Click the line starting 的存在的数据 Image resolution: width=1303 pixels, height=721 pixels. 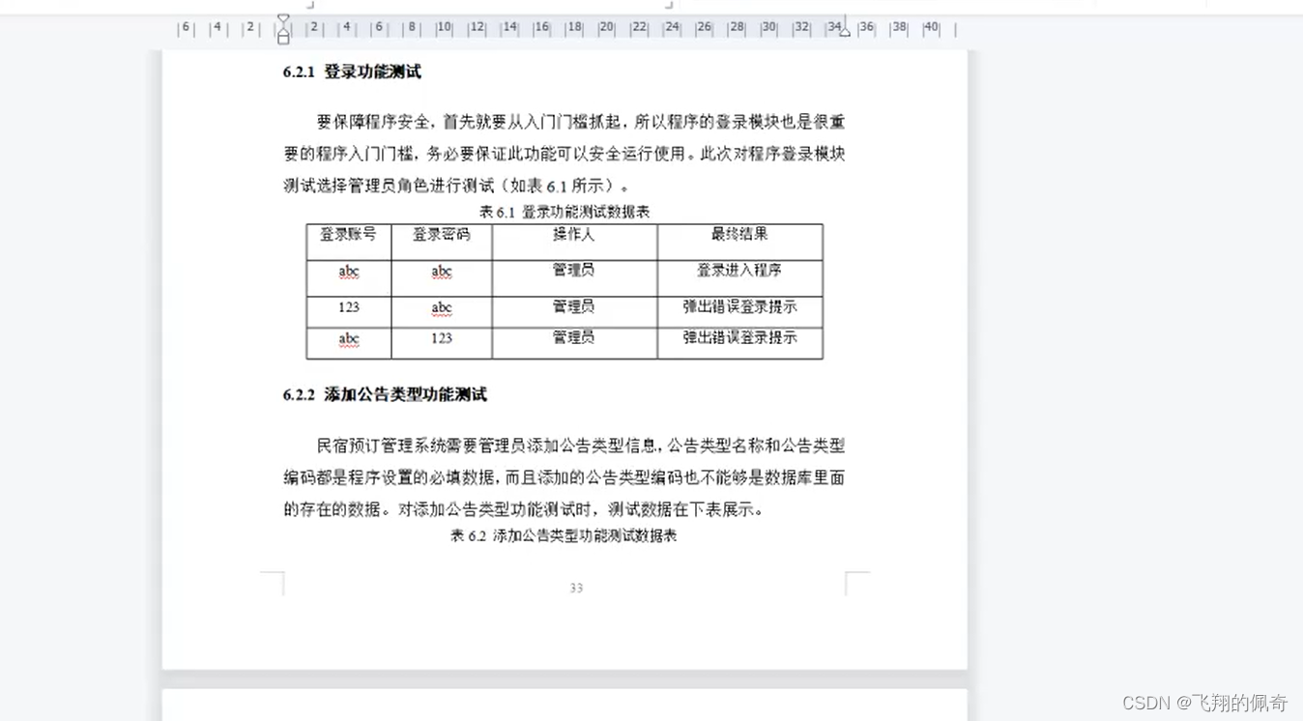[x=523, y=509]
